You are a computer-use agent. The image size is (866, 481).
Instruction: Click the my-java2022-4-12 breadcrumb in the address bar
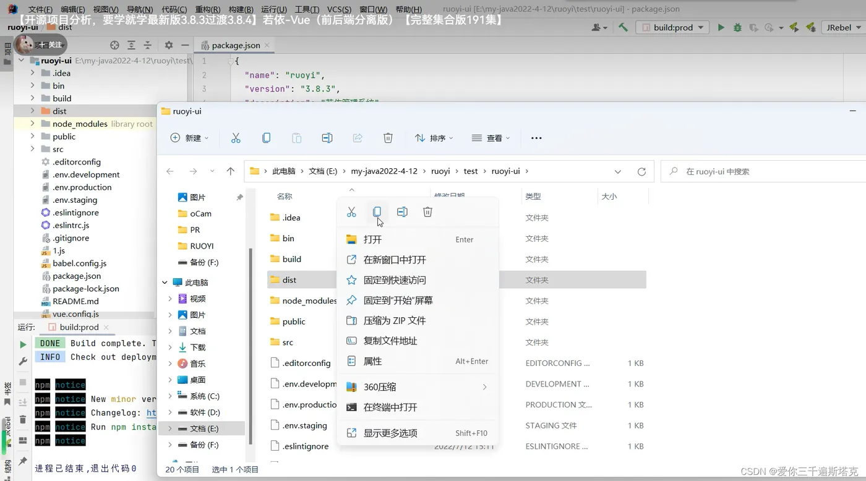[384, 171]
